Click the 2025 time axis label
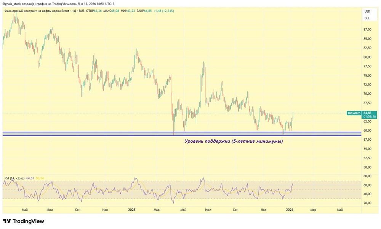 click(132, 210)
